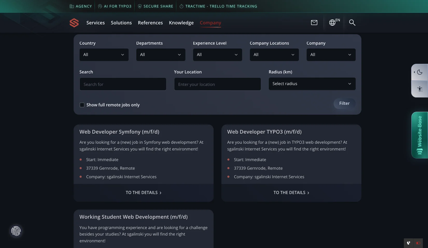Viewport: 428px width, 248px height.
Task: Click Working Student job description text
Action: (x=143, y=234)
